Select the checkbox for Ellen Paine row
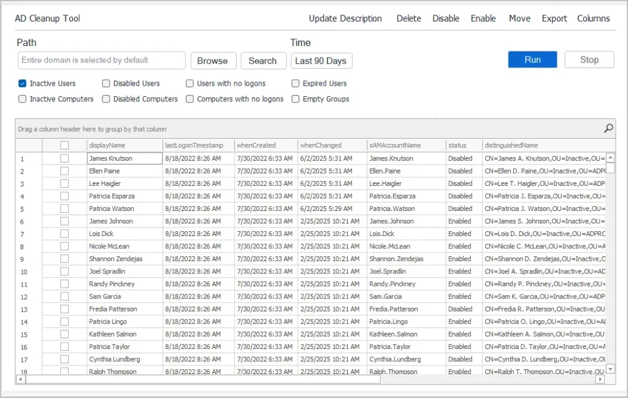 pos(64,171)
